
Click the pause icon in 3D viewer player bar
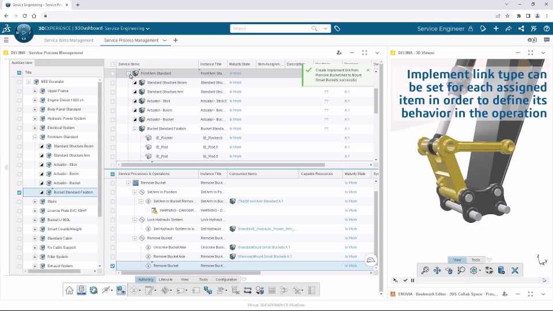click(x=412, y=280)
